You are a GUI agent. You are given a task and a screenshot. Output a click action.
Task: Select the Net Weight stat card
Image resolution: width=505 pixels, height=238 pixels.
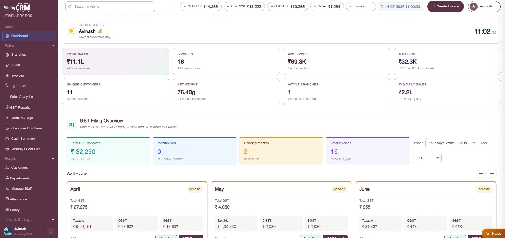pos(226,92)
